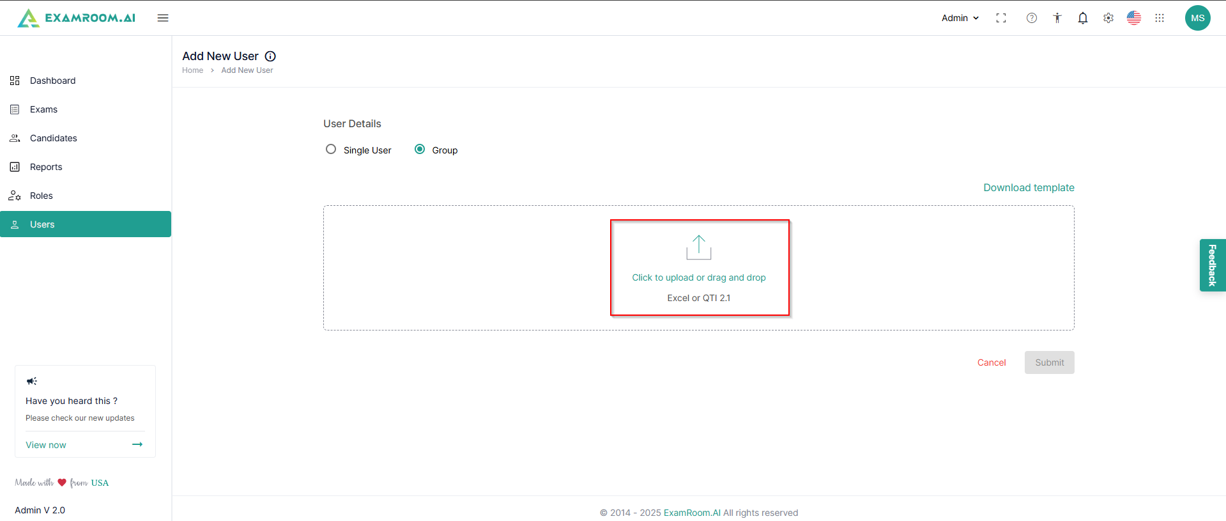Click the ExamRoom.AI logo
Screen dimensions: 1226x521
[76, 18]
